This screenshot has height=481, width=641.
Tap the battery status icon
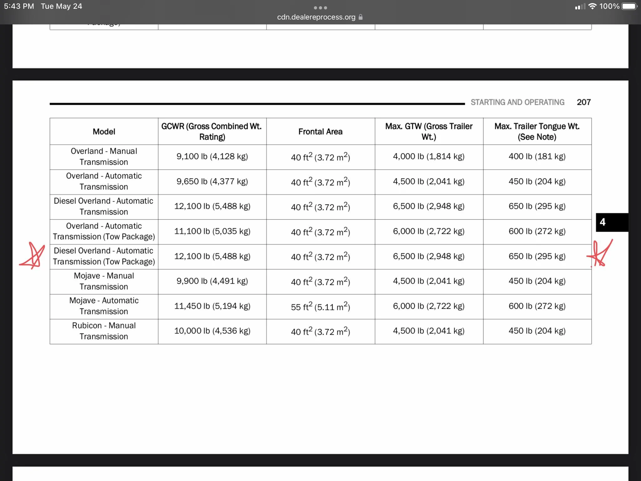coord(629,6)
